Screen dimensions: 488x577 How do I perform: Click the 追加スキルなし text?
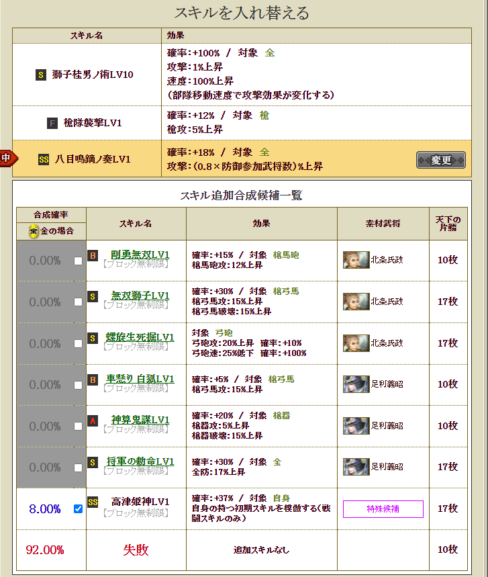(261, 549)
